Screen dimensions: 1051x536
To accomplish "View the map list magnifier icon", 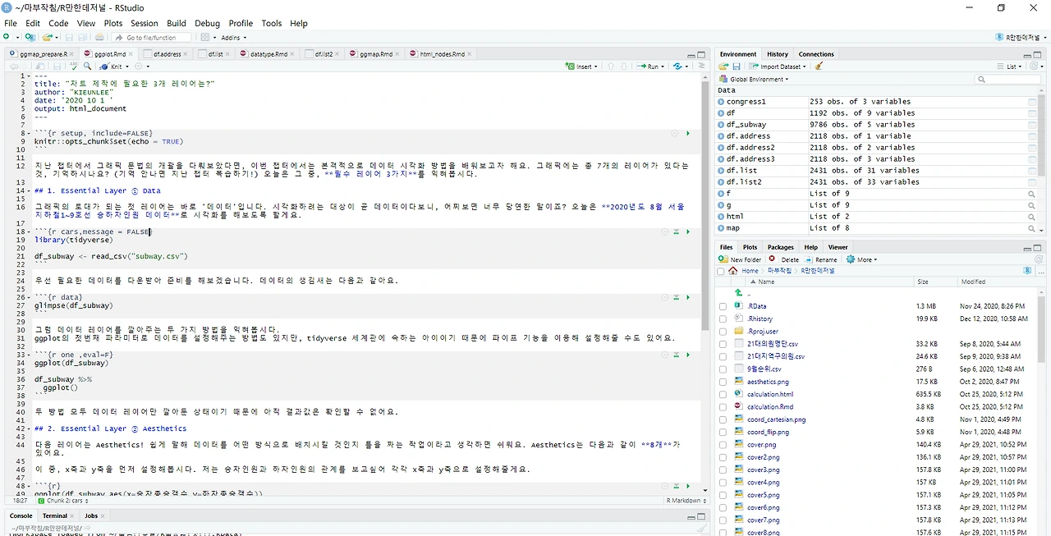I will [x=1032, y=228].
